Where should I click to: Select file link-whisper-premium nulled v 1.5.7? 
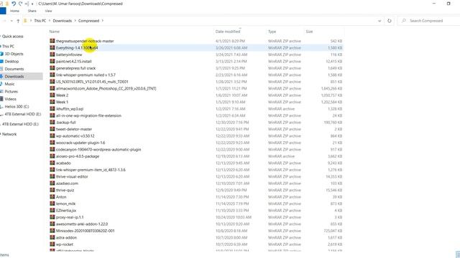point(86,75)
